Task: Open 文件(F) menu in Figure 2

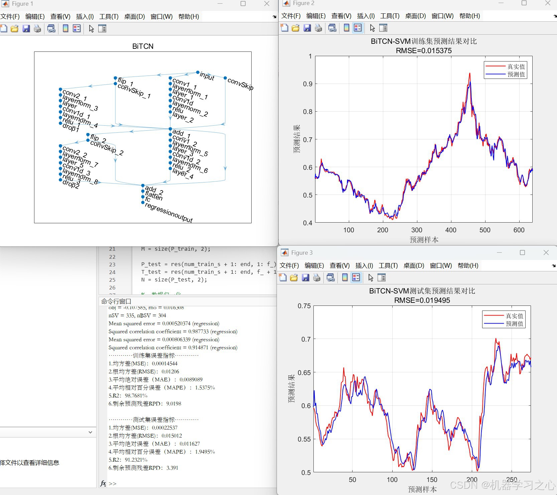Action: click(x=291, y=16)
